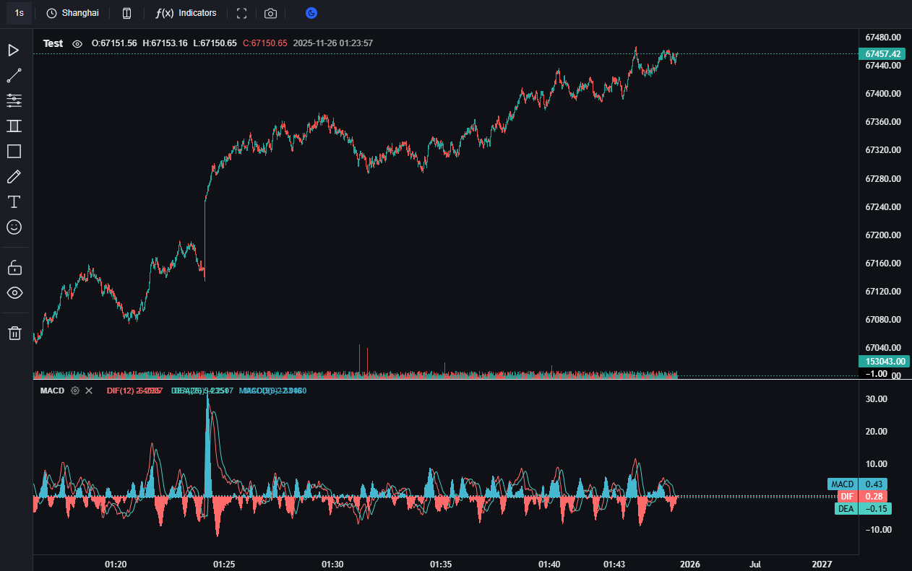
Task: Toggle dark theme moon button
Action: (311, 13)
